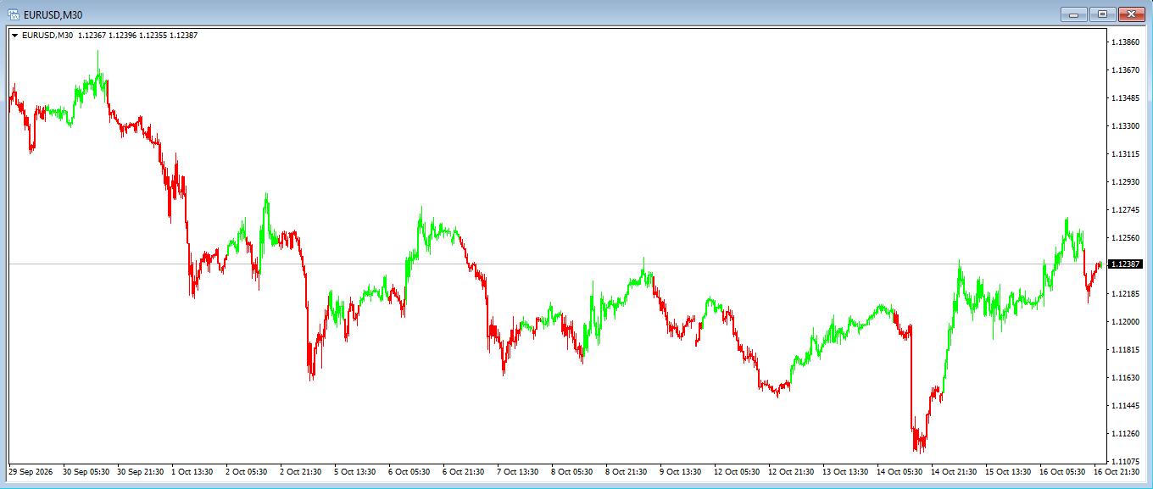The image size is (1153, 489).
Task: Click price scale value 1.11260
Action: point(1124,433)
